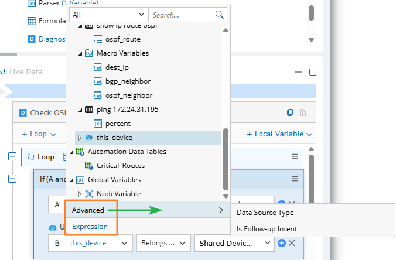396x260 pixels.
Task: Click the search magnifier icon
Action: (220, 15)
